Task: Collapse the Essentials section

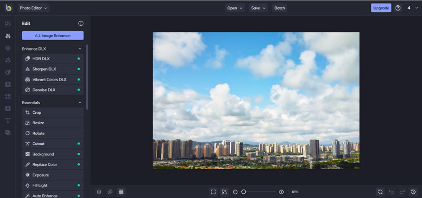Action: (80, 103)
